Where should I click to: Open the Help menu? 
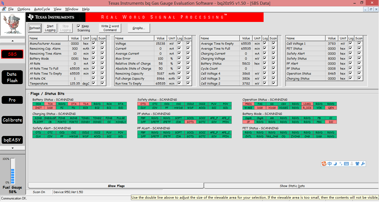pos(86,9)
